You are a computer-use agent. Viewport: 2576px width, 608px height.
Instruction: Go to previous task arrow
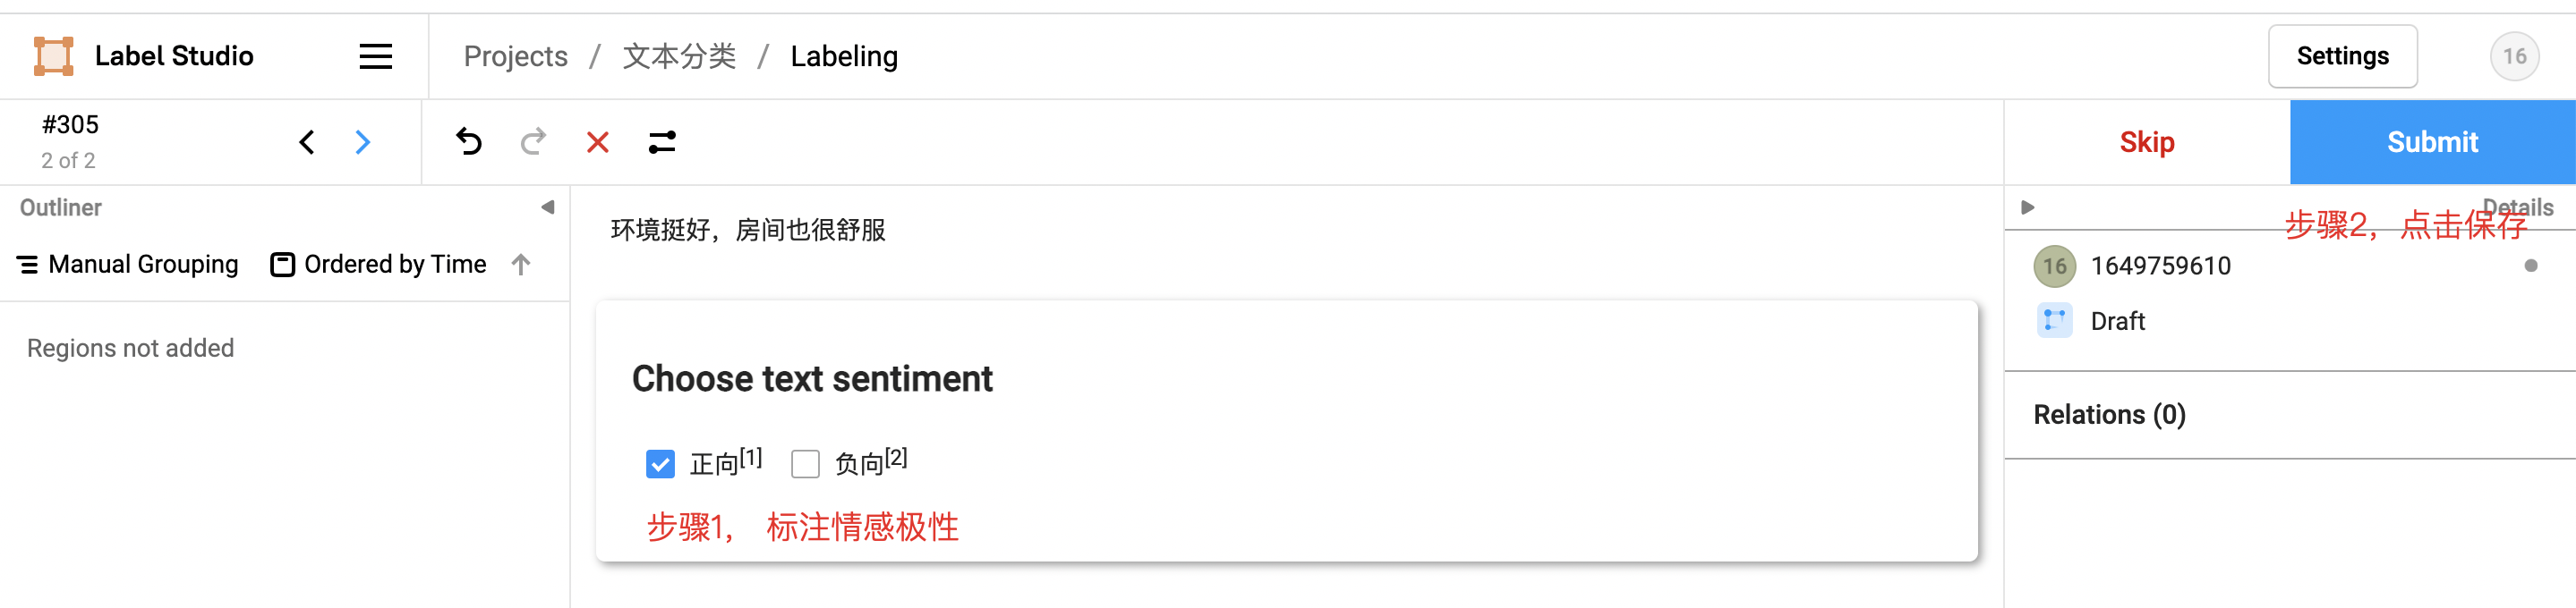(x=307, y=143)
